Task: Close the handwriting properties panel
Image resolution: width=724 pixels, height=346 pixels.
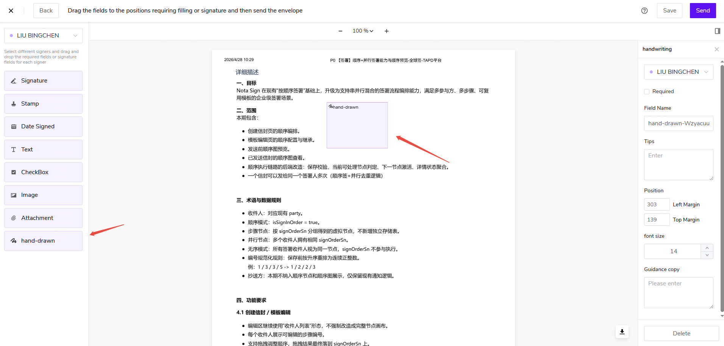Action: point(716,49)
